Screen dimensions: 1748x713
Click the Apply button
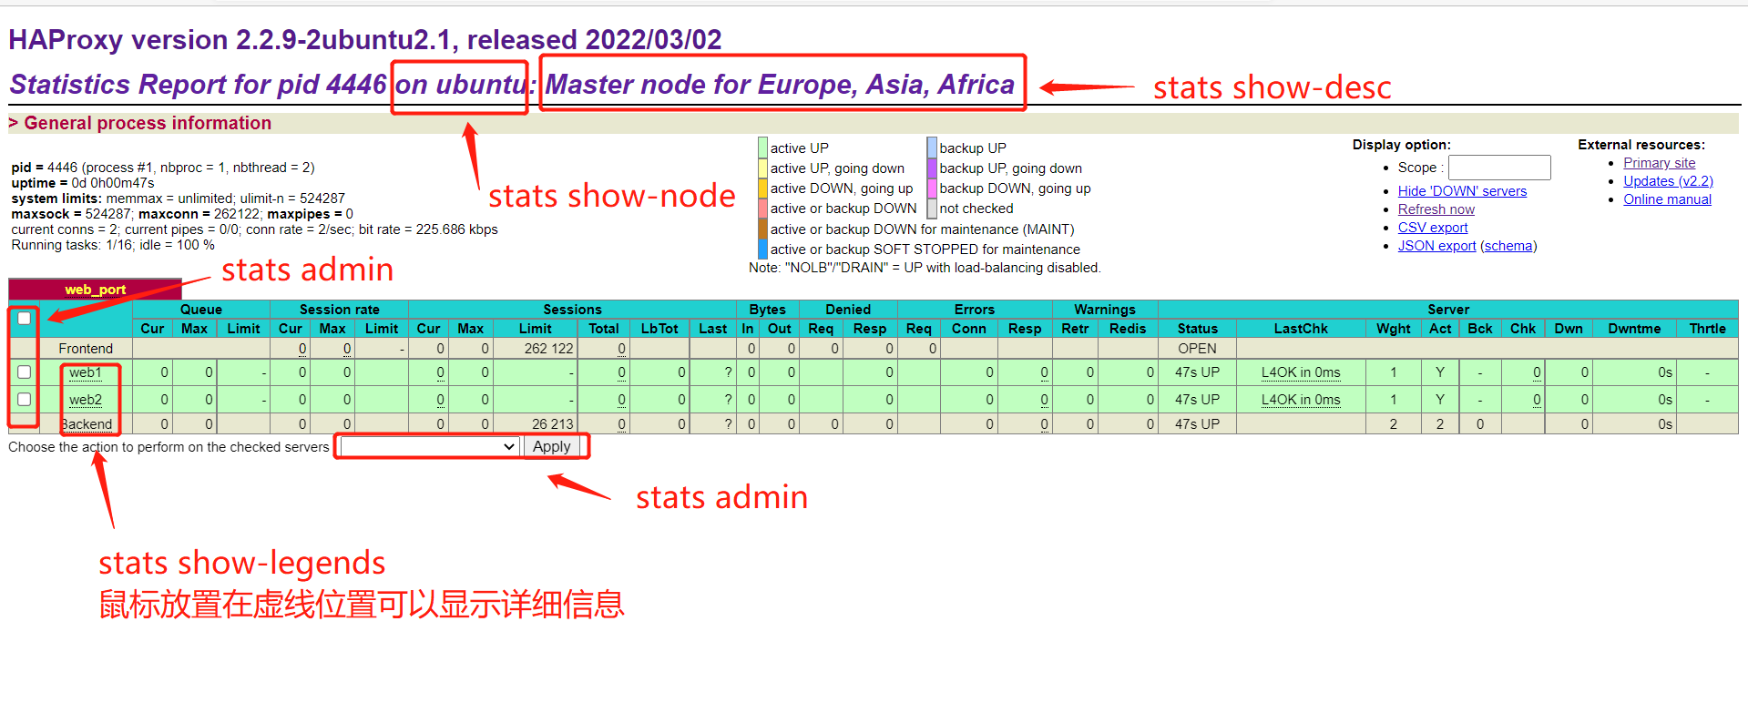pos(552,446)
